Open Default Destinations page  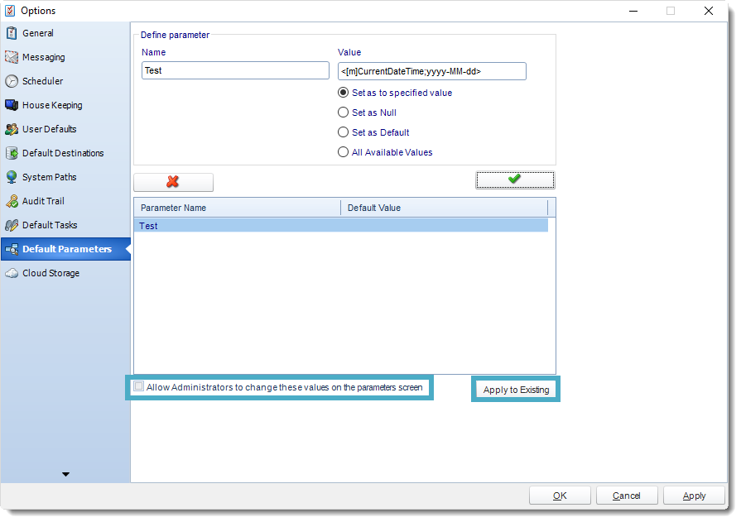tap(65, 153)
